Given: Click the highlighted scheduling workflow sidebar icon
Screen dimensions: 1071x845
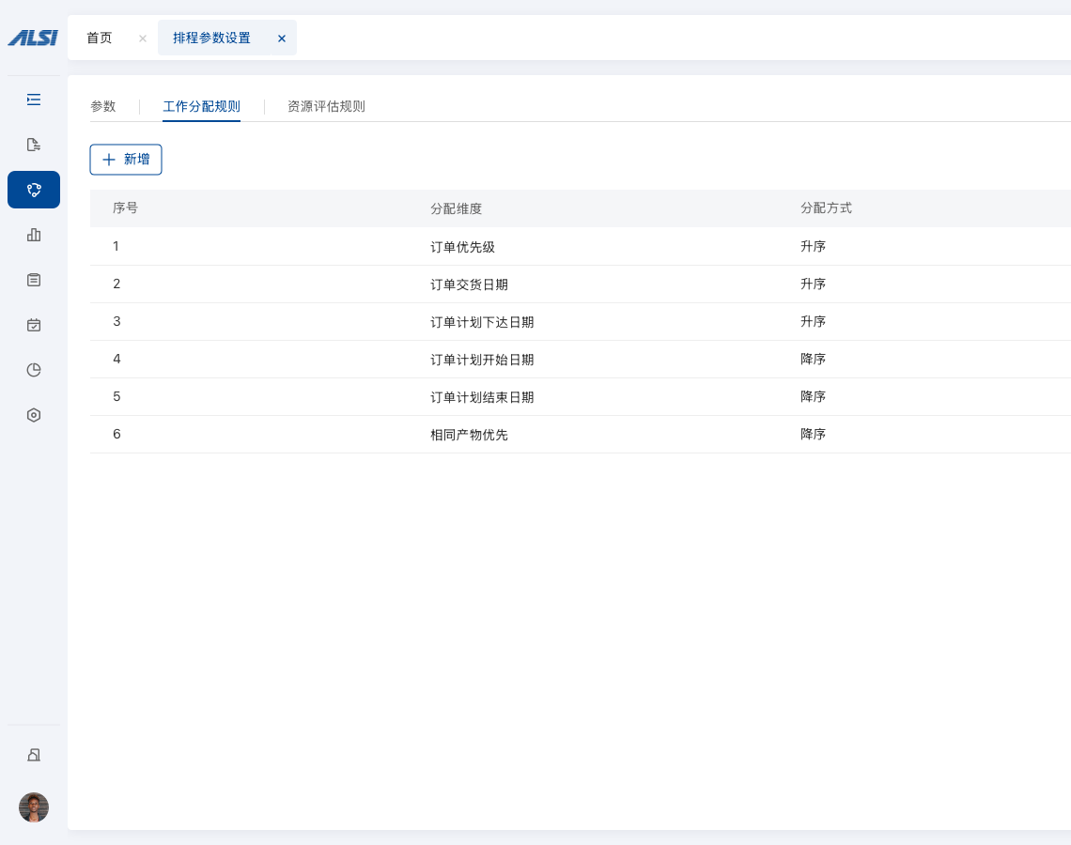Looking at the screenshot, I should 34,190.
